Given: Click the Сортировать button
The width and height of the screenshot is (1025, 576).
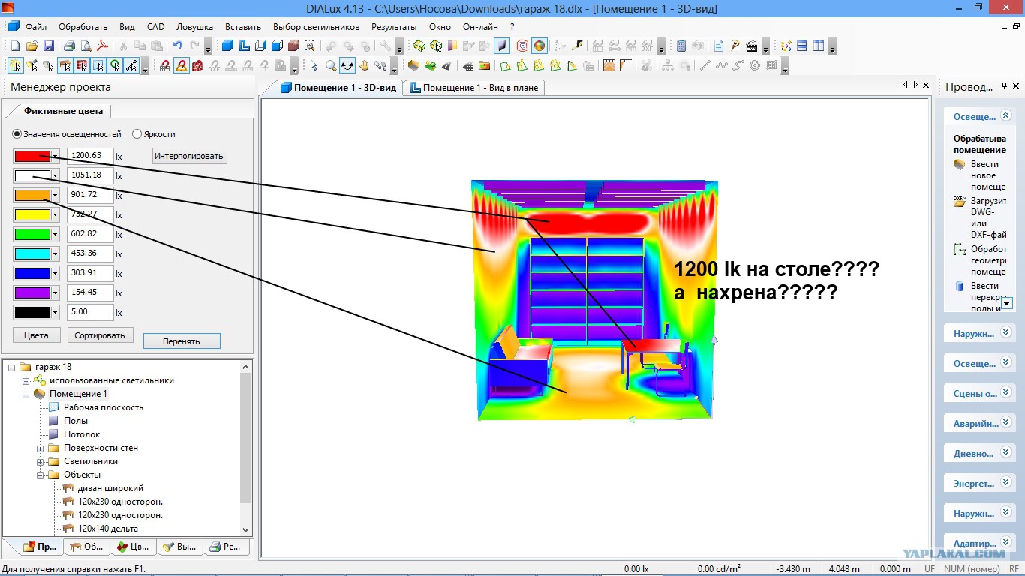Looking at the screenshot, I should tap(101, 335).
